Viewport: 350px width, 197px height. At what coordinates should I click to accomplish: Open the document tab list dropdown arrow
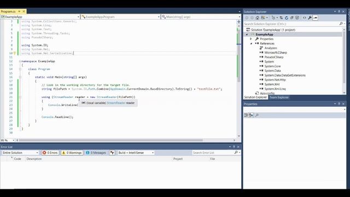(240, 11)
